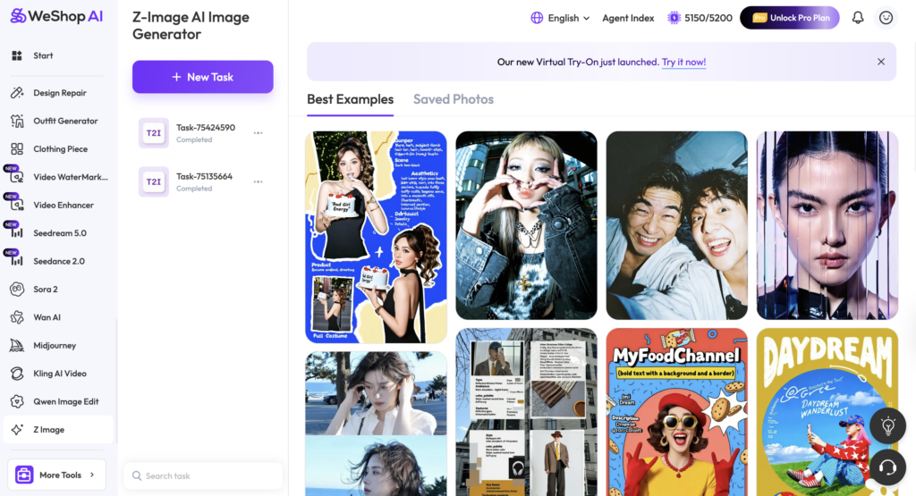Open the heart-hands fisheye girl example

tap(526, 225)
